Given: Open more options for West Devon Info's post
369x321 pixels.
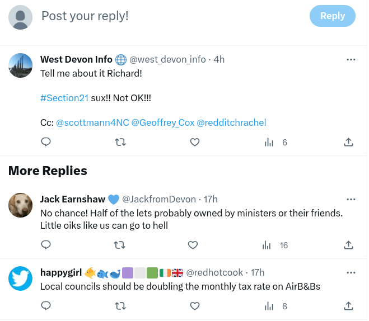Looking at the screenshot, I should coord(351,60).
